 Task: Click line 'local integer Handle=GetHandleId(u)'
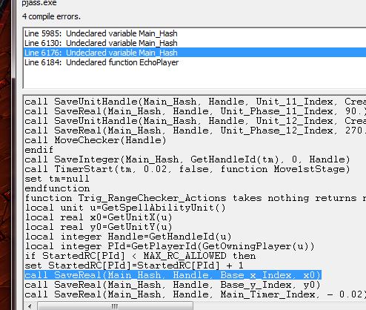pyautogui.click(x=128, y=237)
